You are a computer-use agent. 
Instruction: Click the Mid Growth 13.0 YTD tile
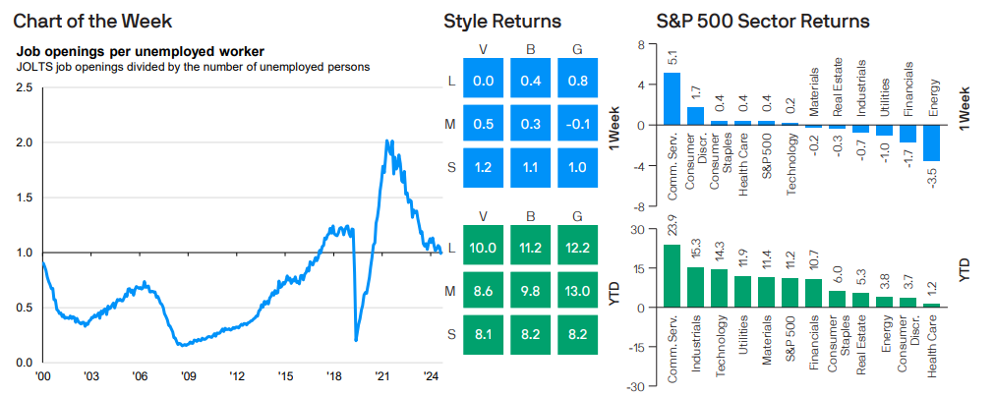579,291
